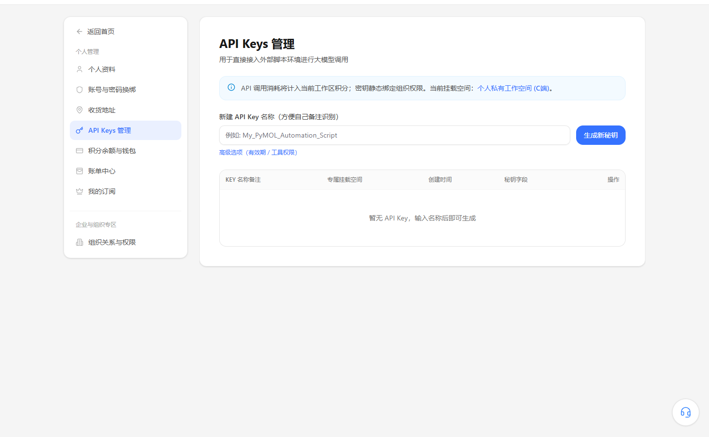The height and width of the screenshot is (437, 709).
Task: Select API Keys 管理 menu item
Action: pyautogui.click(x=126, y=130)
